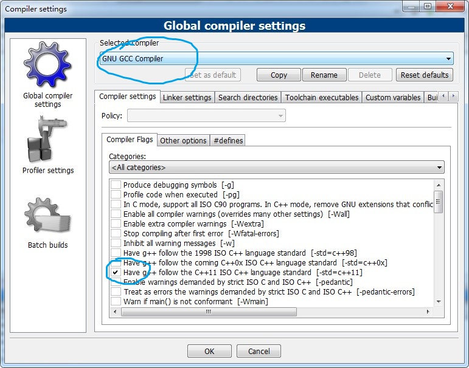
Task: Click flag list horizontal scrollbar thumb
Action: coord(209,312)
